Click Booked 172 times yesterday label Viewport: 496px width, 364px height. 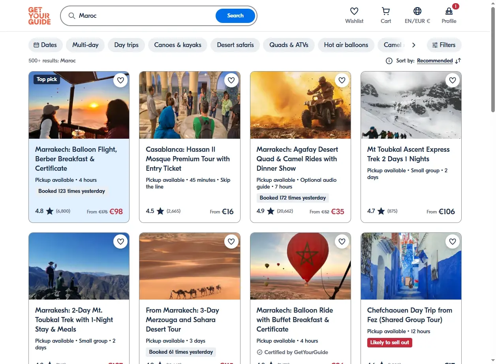tap(293, 198)
